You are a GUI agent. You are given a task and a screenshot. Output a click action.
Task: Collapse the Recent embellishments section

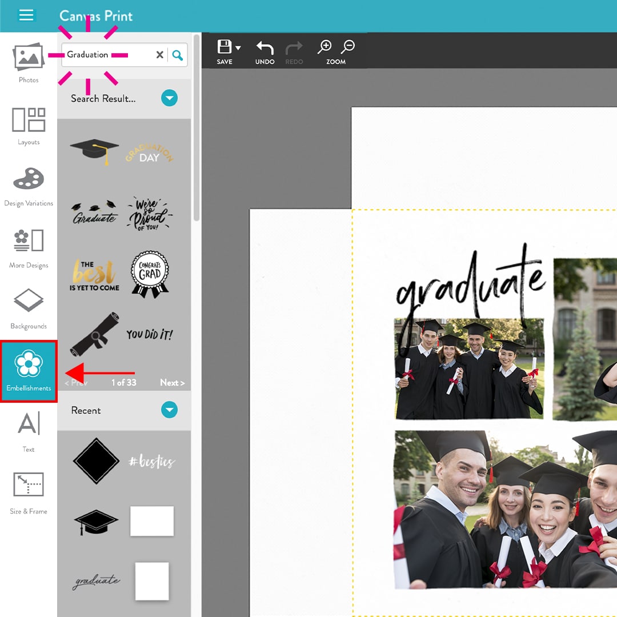pyautogui.click(x=169, y=410)
